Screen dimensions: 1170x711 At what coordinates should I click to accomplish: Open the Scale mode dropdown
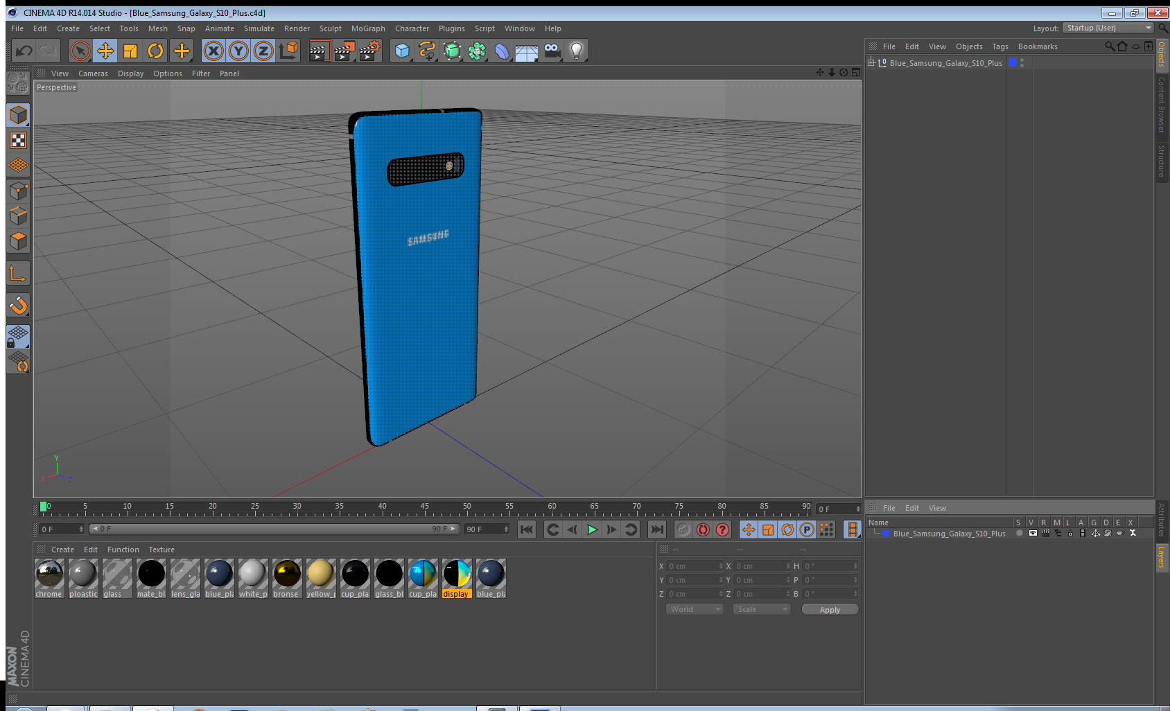(x=762, y=609)
